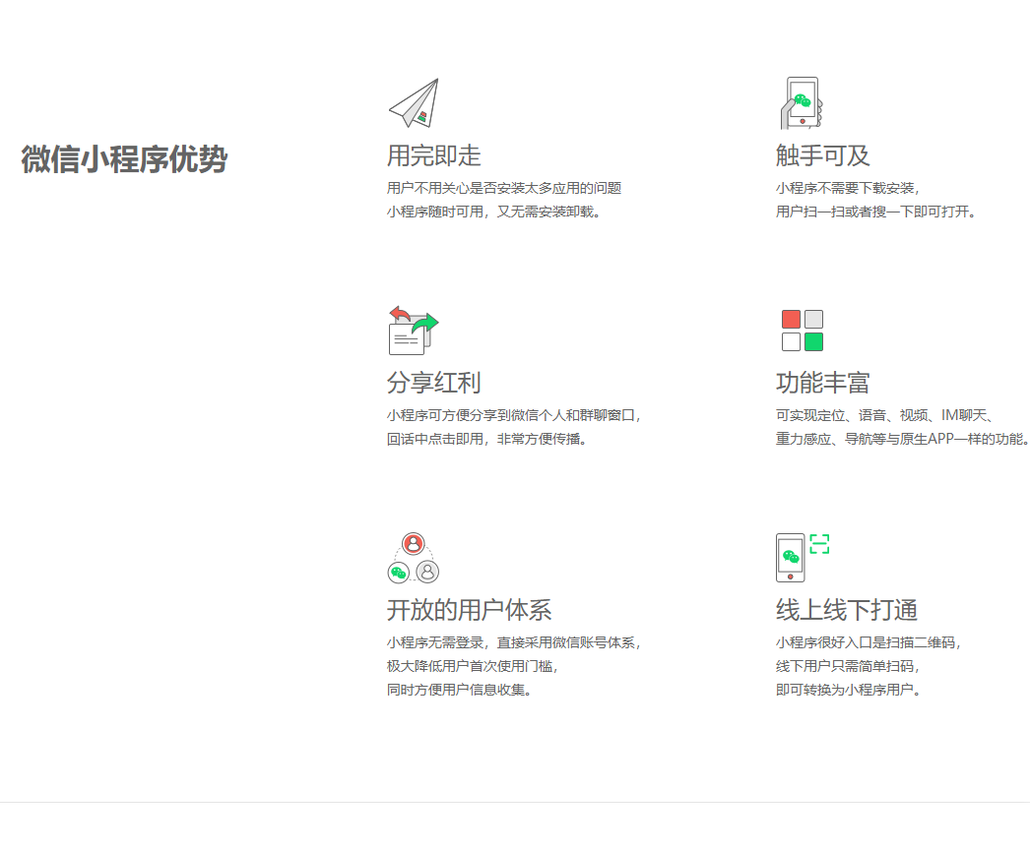Click the four colored squares icon
This screenshot has width=1030, height=850.
[x=802, y=331]
